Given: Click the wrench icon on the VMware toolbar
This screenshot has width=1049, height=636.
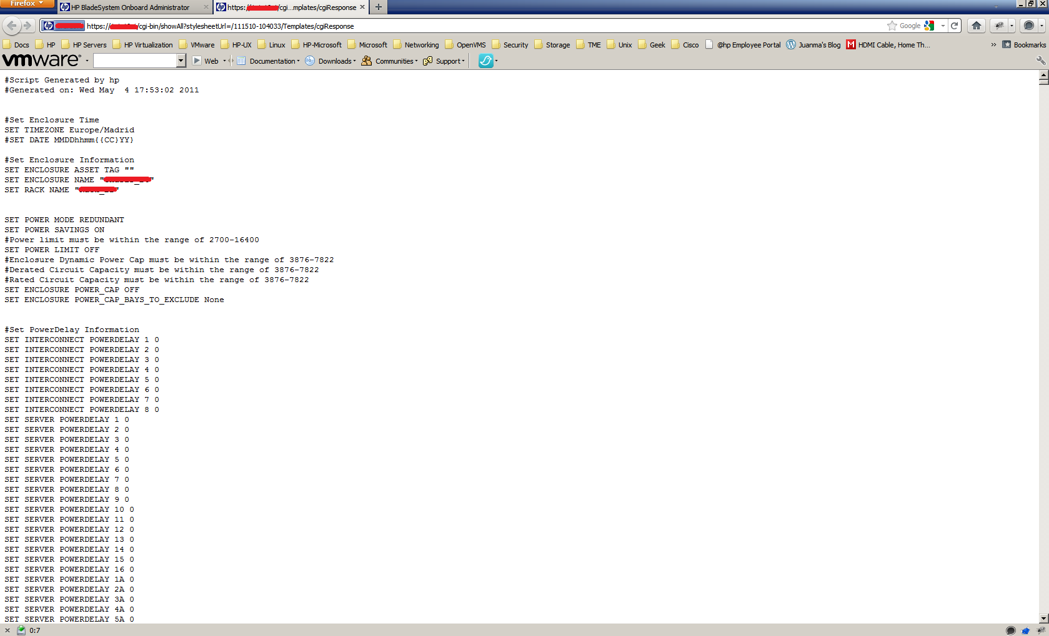Looking at the screenshot, I should coord(1040,61).
